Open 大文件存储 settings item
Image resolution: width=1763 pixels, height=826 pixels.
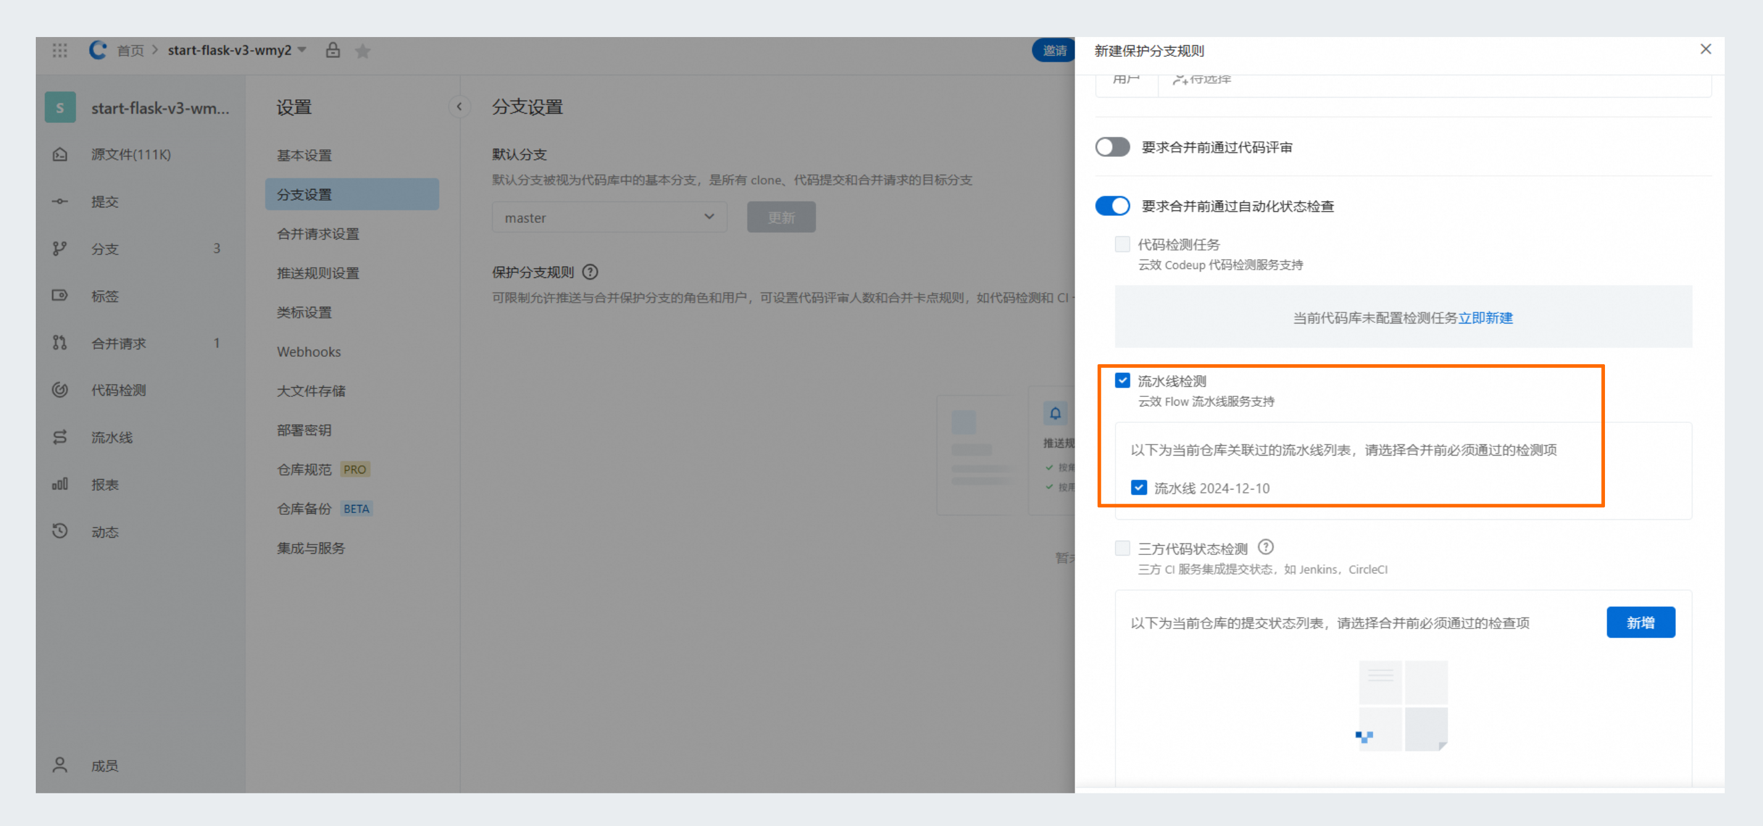[352, 391]
